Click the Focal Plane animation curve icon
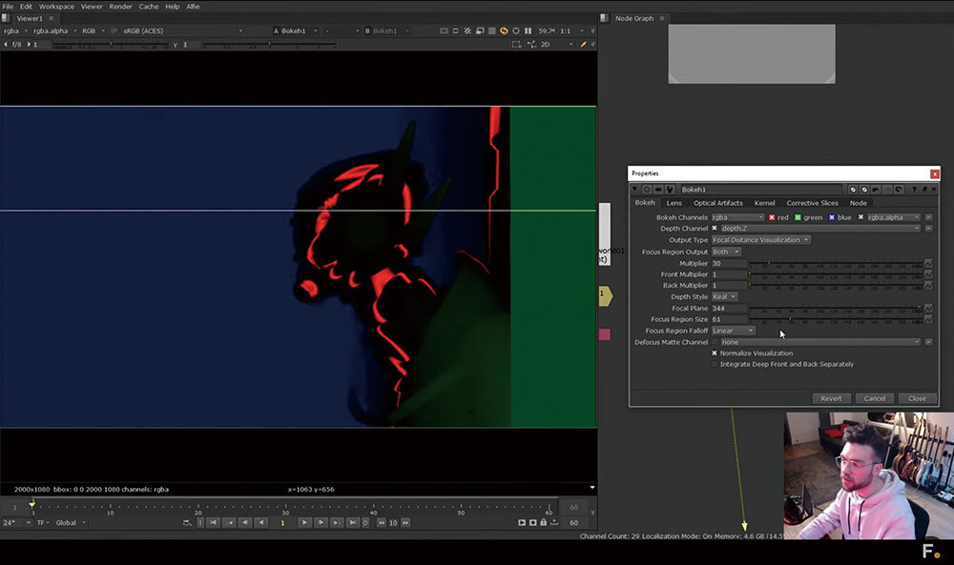 [928, 308]
